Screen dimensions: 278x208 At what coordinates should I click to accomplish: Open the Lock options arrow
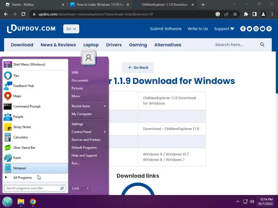(88, 188)
